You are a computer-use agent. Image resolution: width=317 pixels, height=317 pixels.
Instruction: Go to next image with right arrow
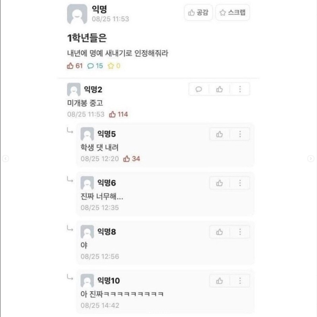pos(311,158)
